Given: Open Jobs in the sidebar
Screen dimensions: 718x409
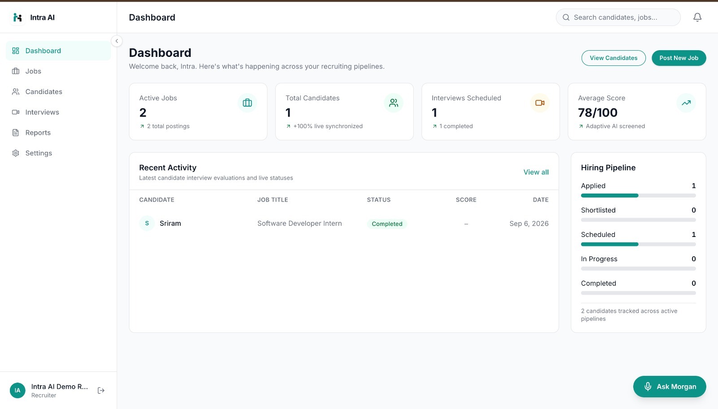Looking at the screenshot, I should [58, 71].
